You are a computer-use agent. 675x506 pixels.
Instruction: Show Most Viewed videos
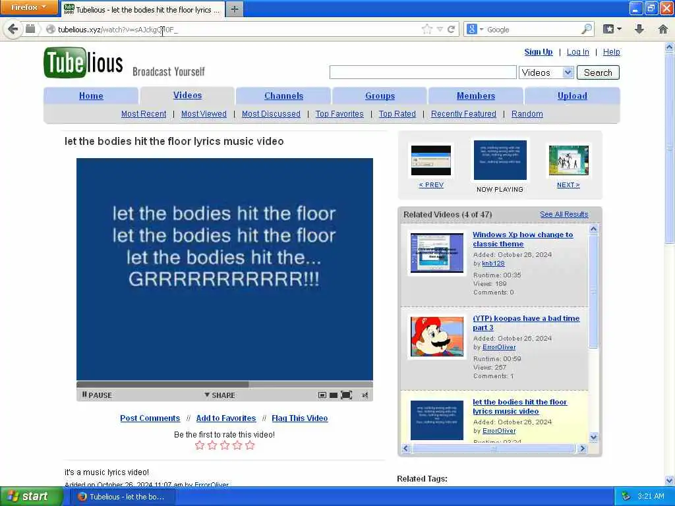(x=204, y=113)
